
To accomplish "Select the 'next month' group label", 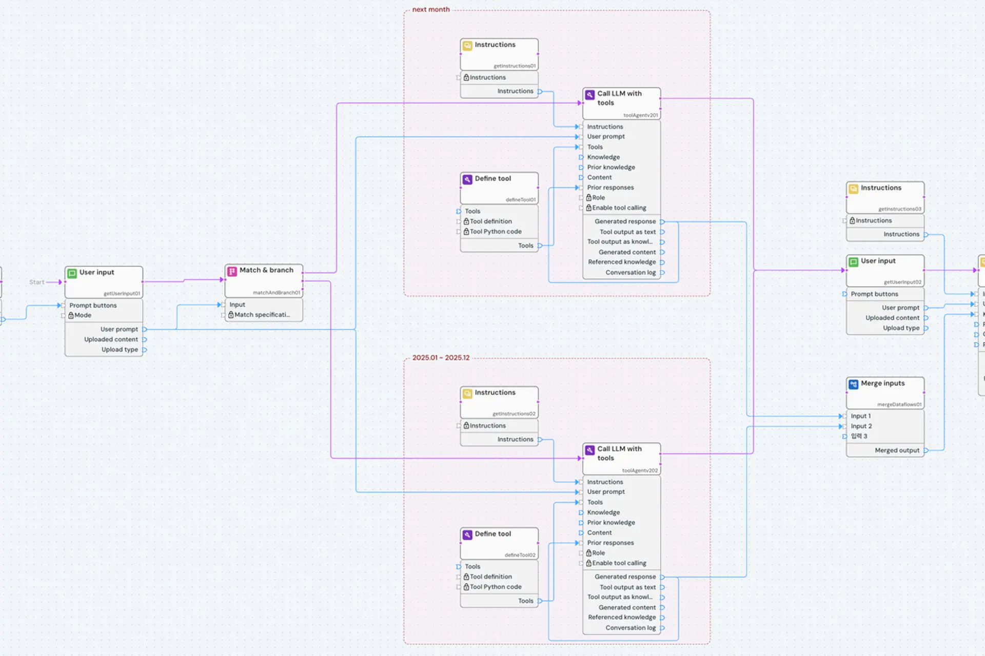I will coord(430,9).
